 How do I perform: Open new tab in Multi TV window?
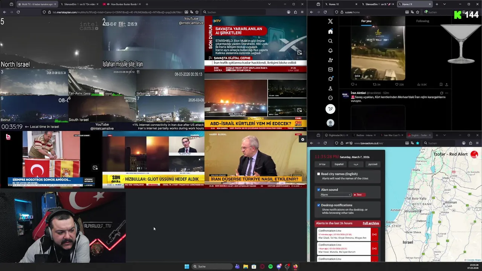click(147, 4)
